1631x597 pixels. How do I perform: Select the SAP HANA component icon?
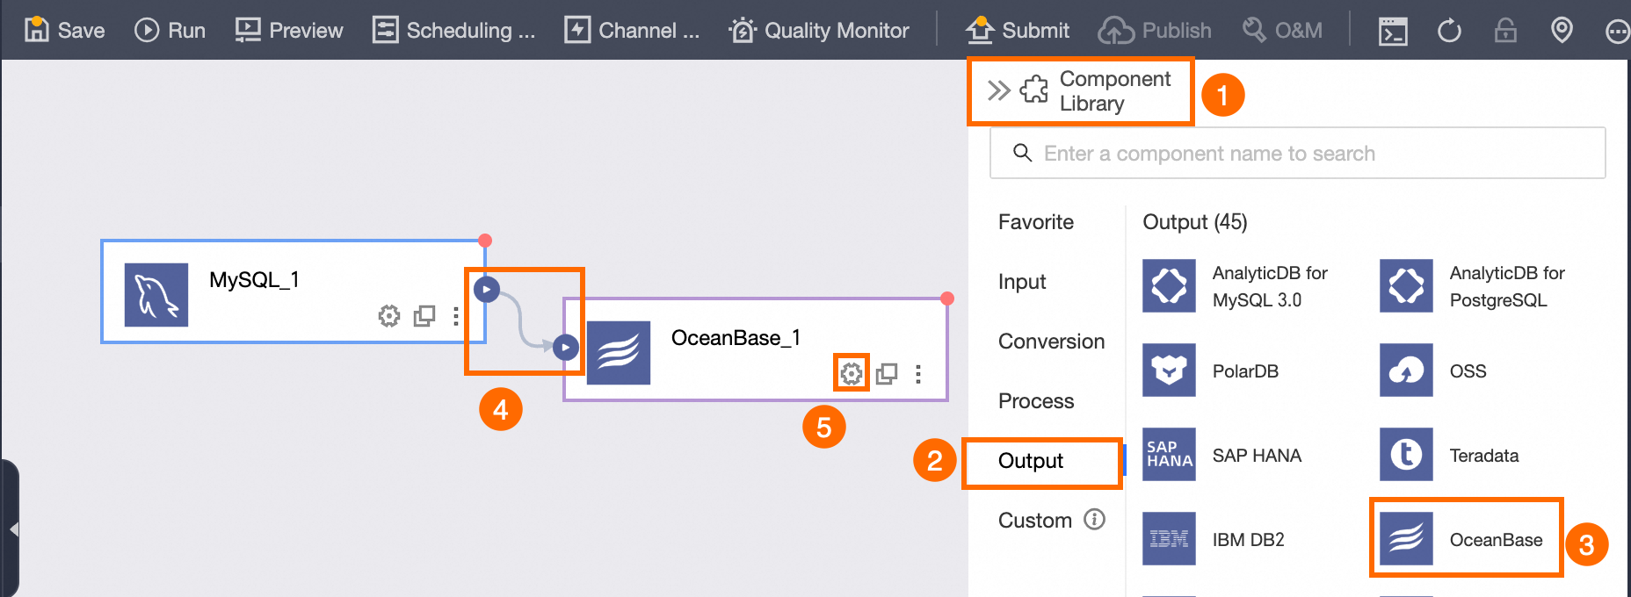pyautogui.click(x=1169, y=454)
